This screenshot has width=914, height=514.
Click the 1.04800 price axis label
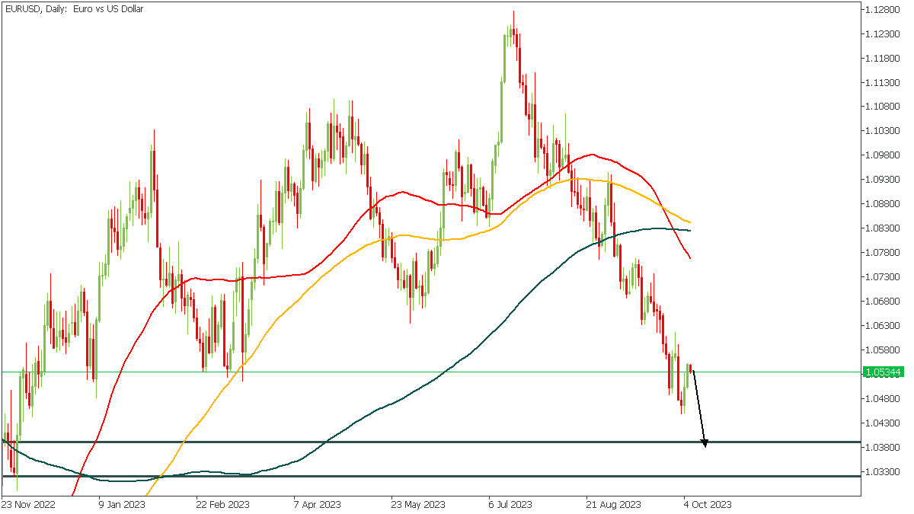[884, 399]
